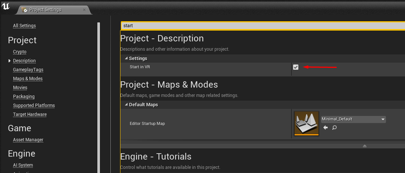Open the Maps & Modes settings page
The width and height of the screenshot is (405, 173).
click(x=28, y=79)
